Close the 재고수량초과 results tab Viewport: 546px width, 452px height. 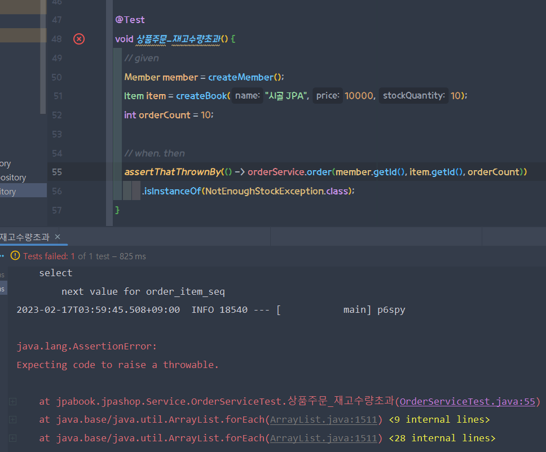(57, 237)
